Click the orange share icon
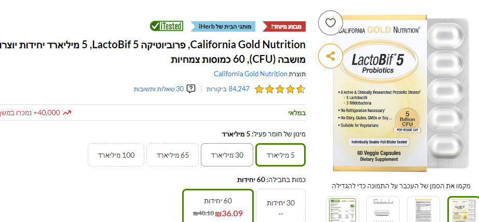 pos(331,55)
